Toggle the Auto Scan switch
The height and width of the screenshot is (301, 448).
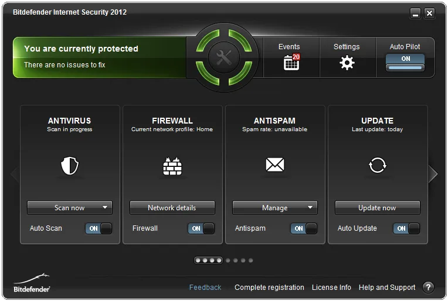coord(99,228)
